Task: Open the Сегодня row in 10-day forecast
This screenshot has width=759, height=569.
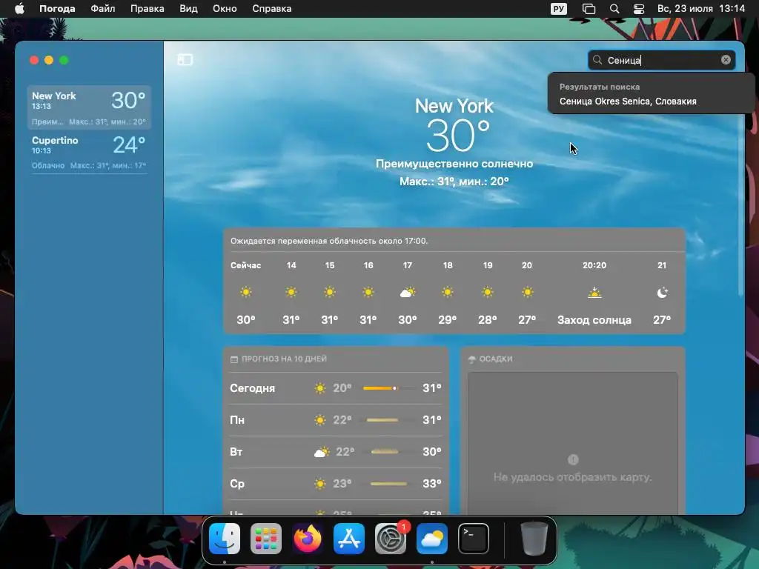Action: (336, 388)
